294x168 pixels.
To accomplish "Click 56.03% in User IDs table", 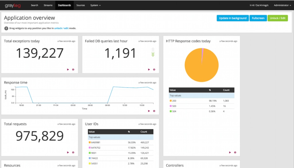I will 131,142.
